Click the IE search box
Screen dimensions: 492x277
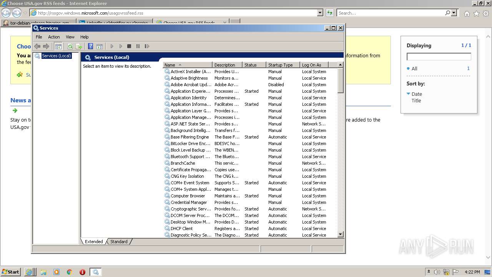[391, 13]
